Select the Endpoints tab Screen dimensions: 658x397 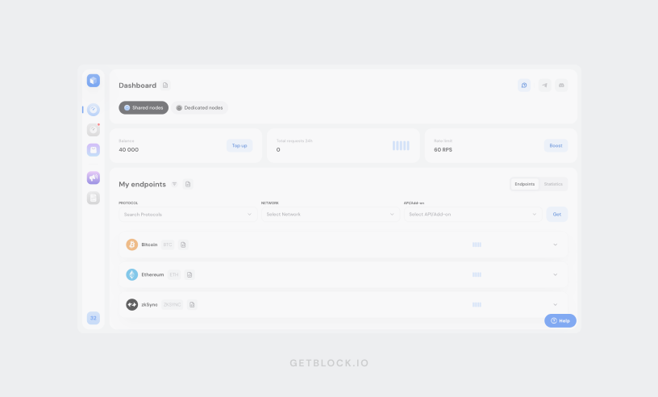tap(525, 184)
